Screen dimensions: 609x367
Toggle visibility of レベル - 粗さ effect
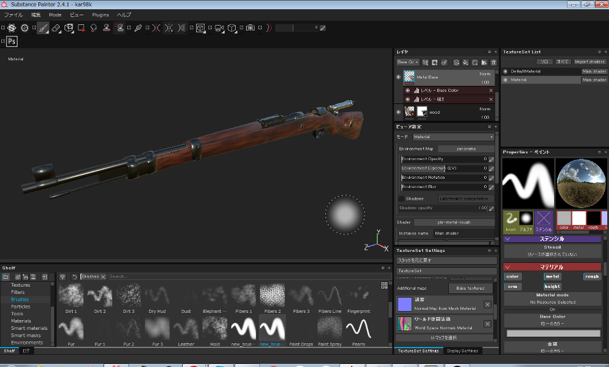coord(408,99)
